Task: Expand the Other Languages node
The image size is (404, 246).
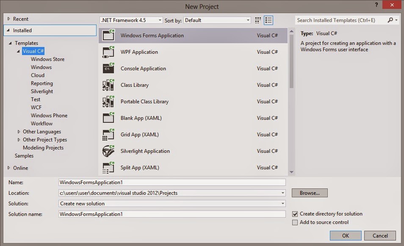Action: tap(19, 132)
